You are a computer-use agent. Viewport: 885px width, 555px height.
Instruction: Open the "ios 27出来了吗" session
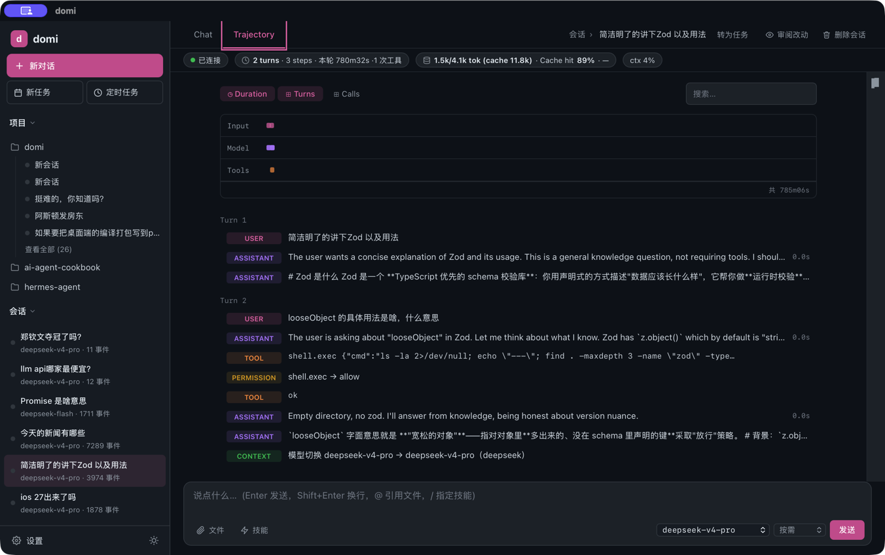coord(85,503)
